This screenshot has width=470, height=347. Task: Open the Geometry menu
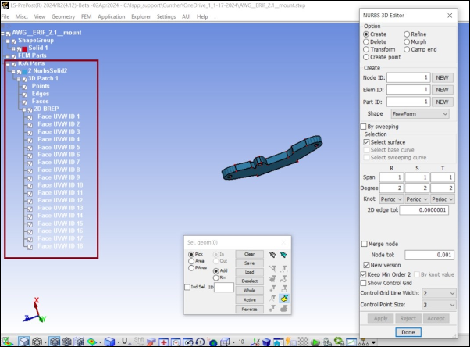tap(63, 16)
